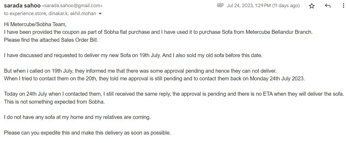
Task: Click the akhil.mohan recipient
Action: [83, 13]
